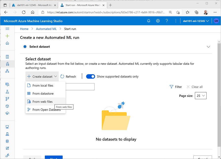Click the Automated ML breadcrumb link
The image size is (221, 159).
pyautogui.click(x=46, y=29)
